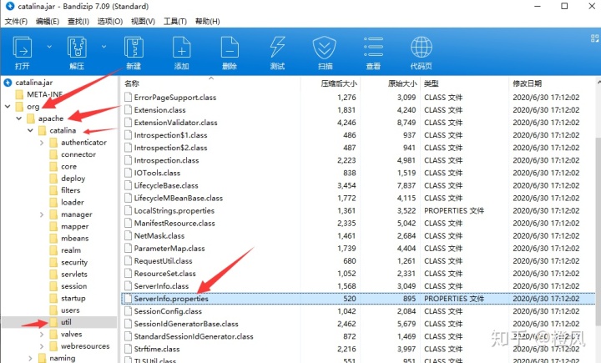Collapse the apache folder node
Screen dimensions: 601x363
coord(18,118)
